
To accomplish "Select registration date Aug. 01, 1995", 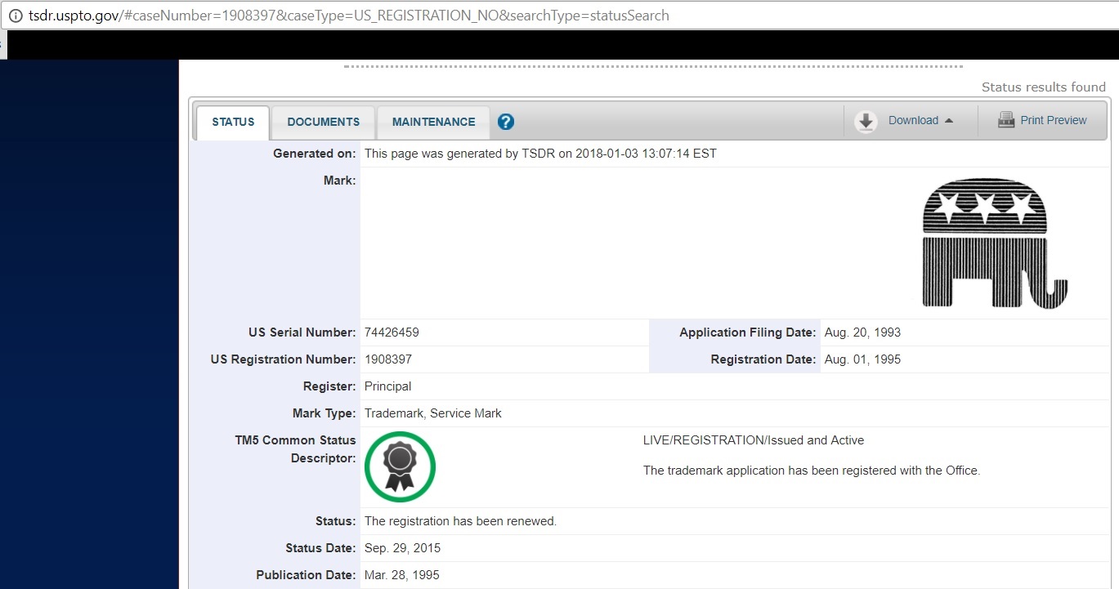I will coord(862,359).
